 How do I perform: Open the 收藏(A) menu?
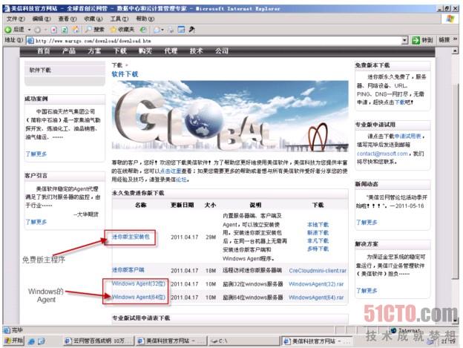(93, 19)
